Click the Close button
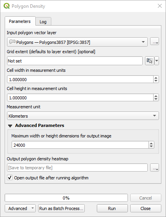This screenshot has width=166, height=217. point(145,208)
